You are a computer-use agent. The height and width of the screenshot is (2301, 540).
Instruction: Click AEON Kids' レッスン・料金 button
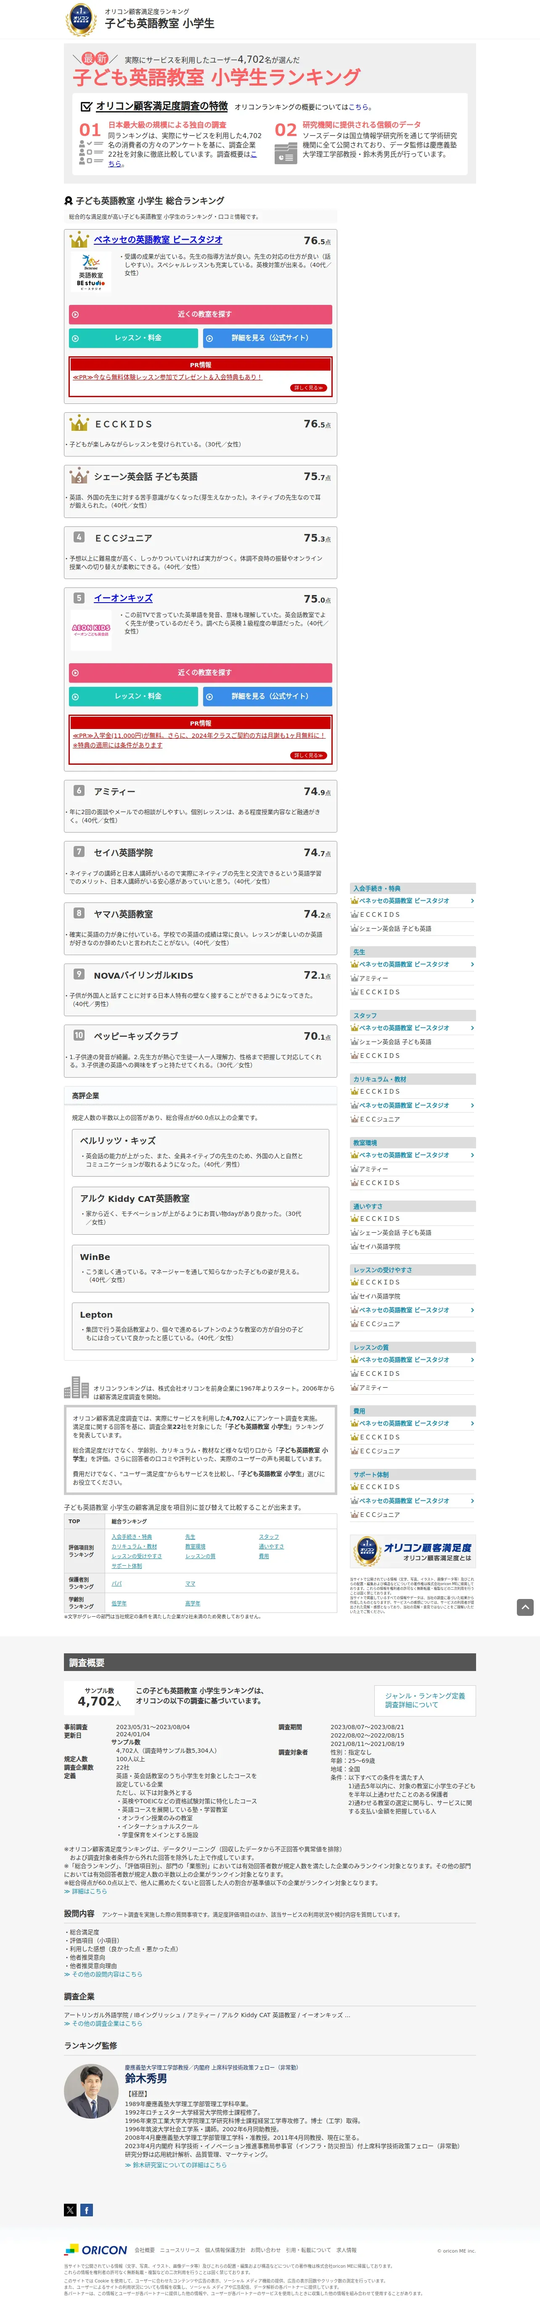(133, 696)
